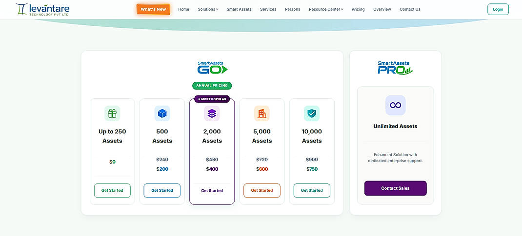Get Started with the 10,000 Assets plan
This screenshot has width=522, height=236.
point(312,191)
